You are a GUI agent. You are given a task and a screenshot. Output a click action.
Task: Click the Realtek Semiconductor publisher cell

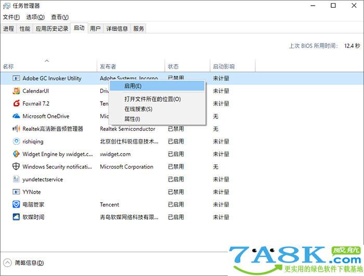tap(128, 129)
